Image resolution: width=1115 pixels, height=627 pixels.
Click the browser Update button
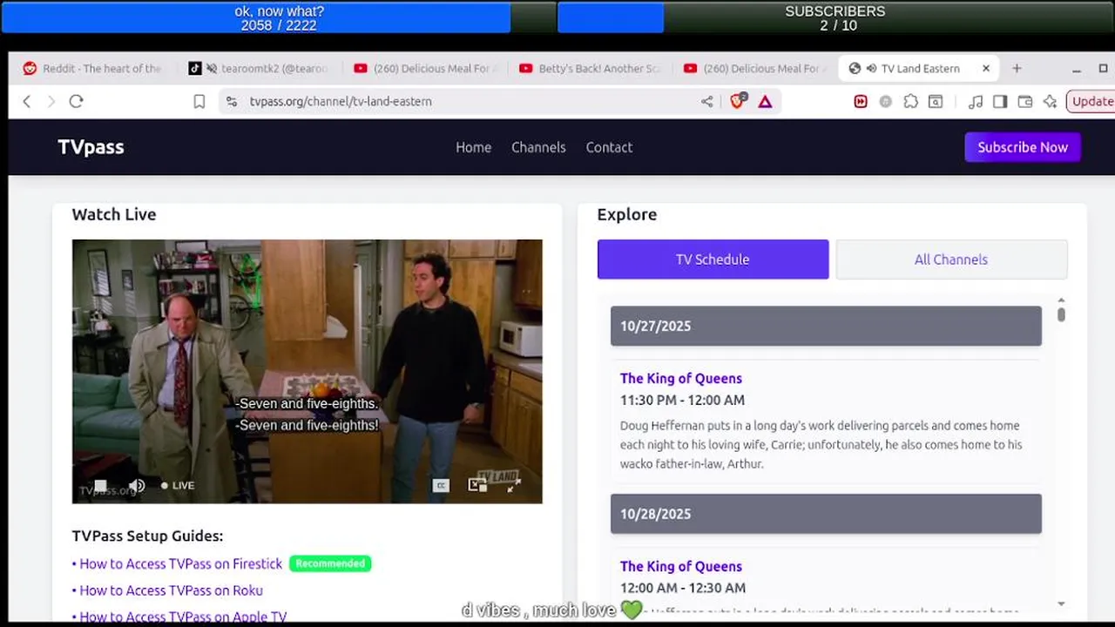(x=1091, y=101)
